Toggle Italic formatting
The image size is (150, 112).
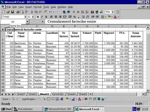[42, 17]
